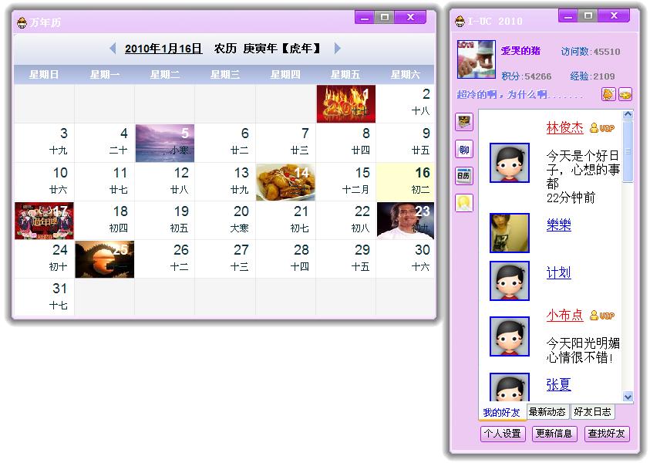Open the 2010年1月16日 date link

pos(163,49)
